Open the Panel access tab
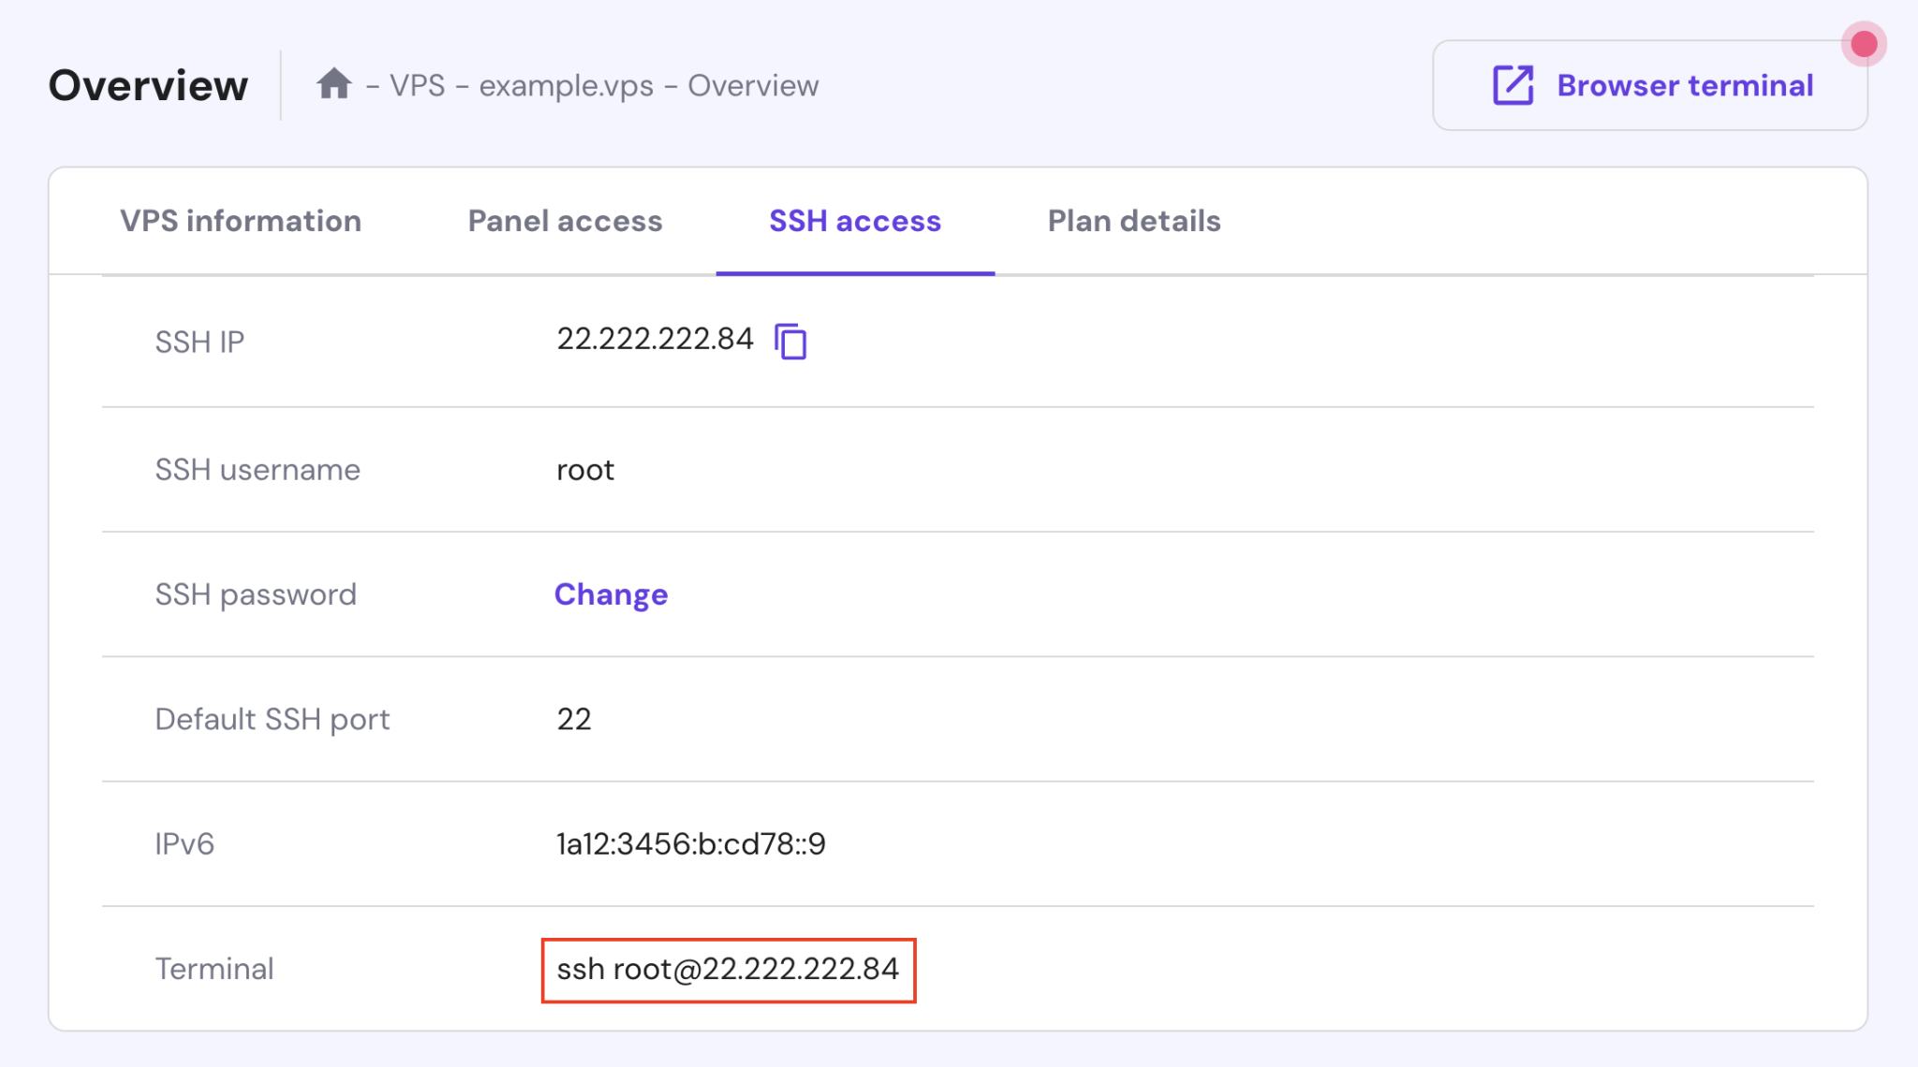1918x1067 pixels. coord(565,221)
